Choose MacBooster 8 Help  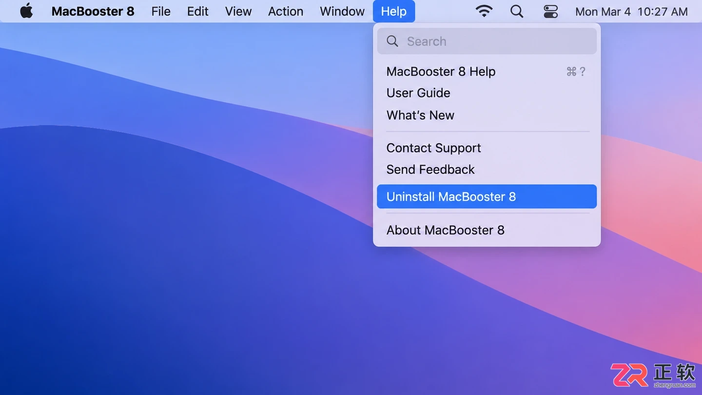487,71
